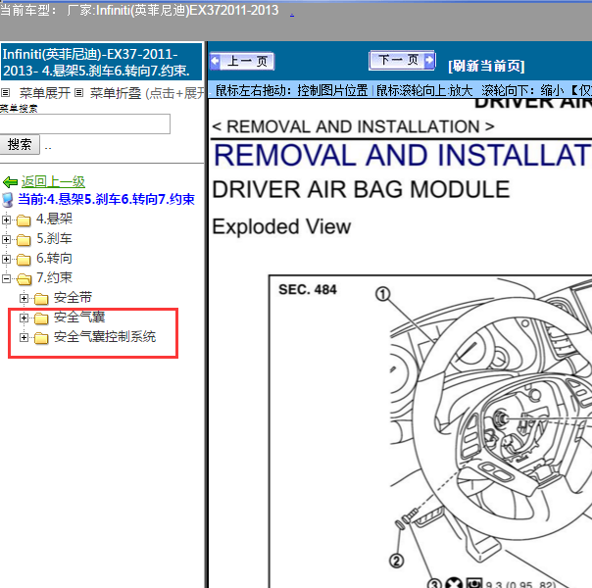Viewport: 592px width, 588px height.
Task: Select the 安全气囊控制系统 tree label
Action: click(105, 337)
